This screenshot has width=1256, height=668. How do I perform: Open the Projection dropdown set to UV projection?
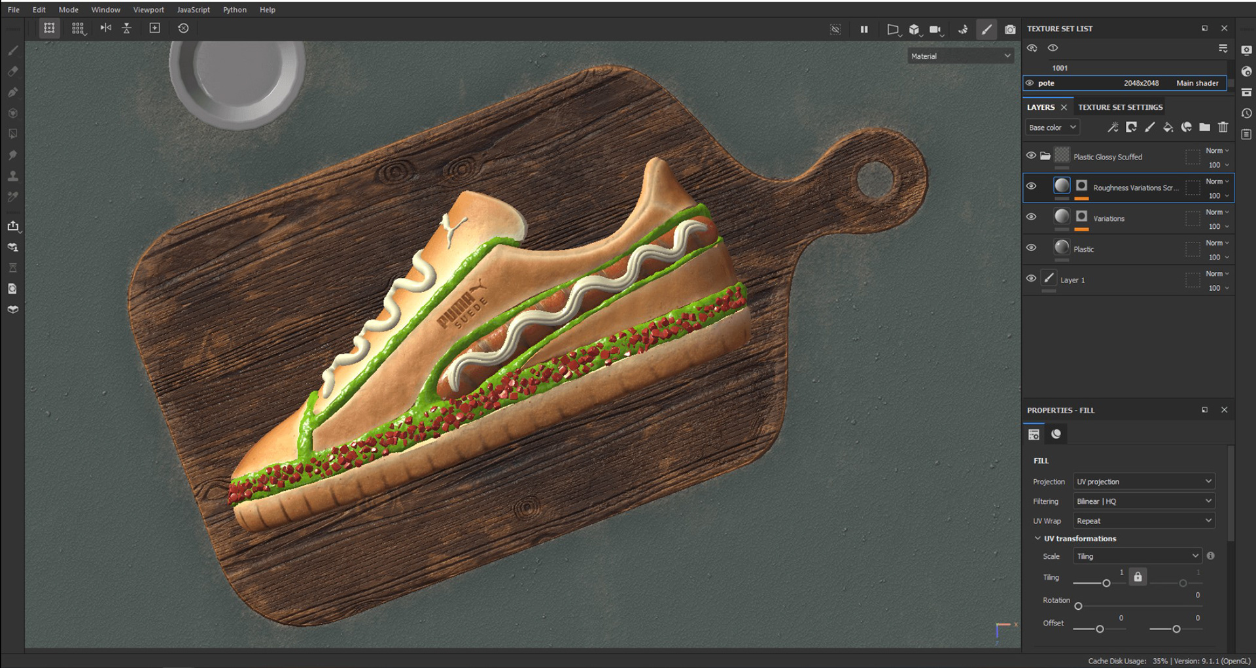tap(1144, 482)
